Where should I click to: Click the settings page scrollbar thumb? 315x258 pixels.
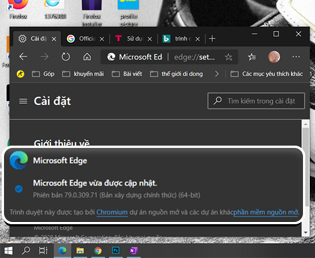click(306, 167)
